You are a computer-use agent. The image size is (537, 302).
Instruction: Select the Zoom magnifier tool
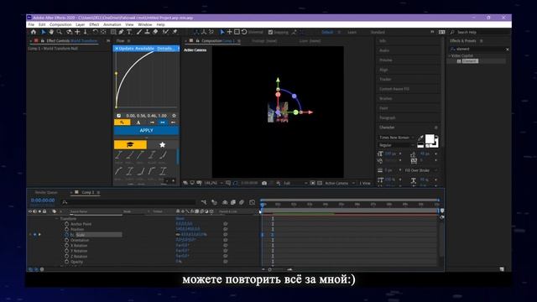click(60, 32)
